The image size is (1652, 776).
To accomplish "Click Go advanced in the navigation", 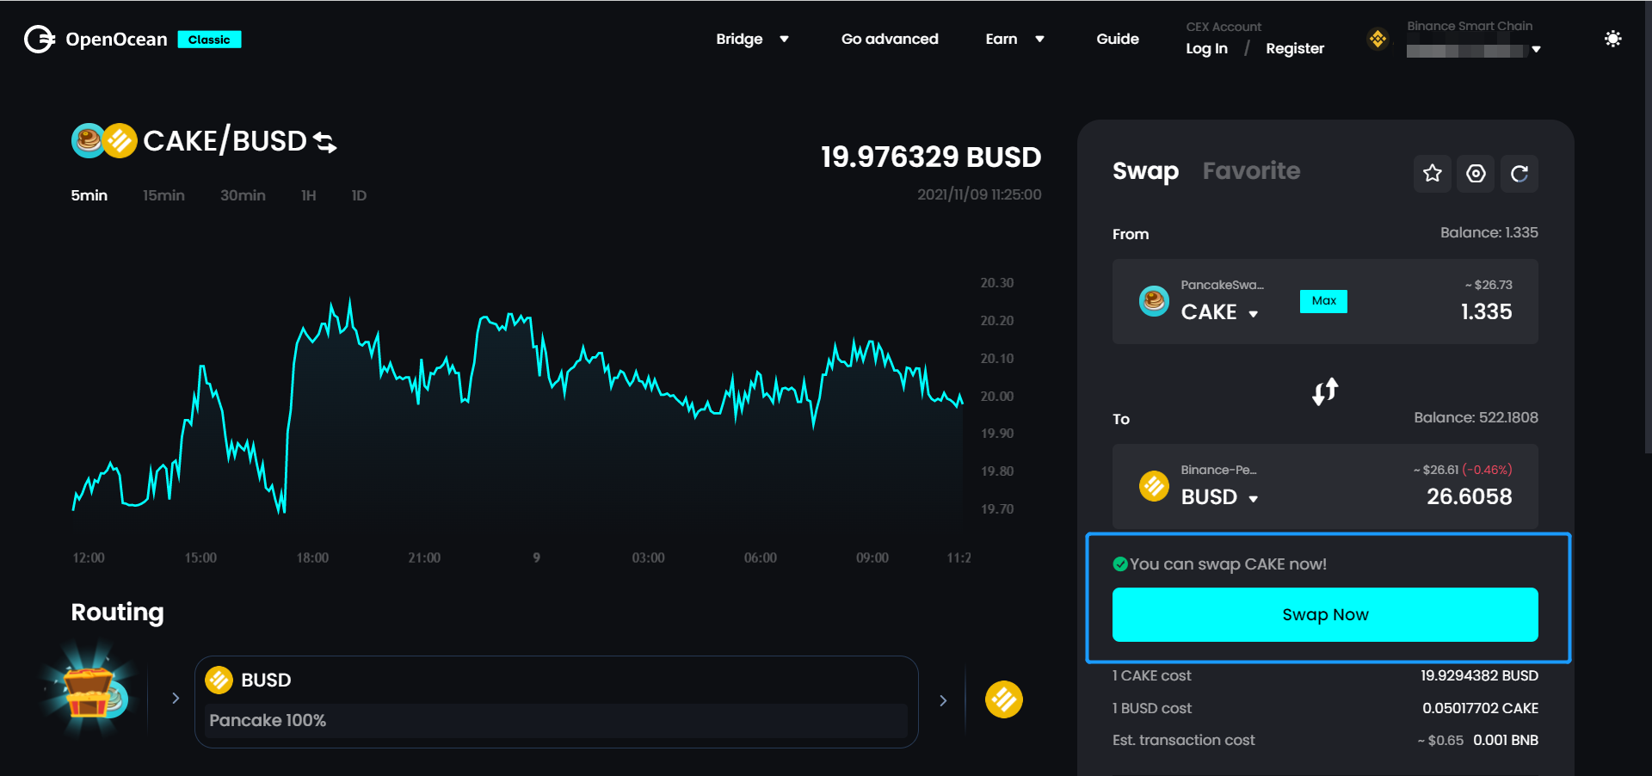I will (890, 39).
